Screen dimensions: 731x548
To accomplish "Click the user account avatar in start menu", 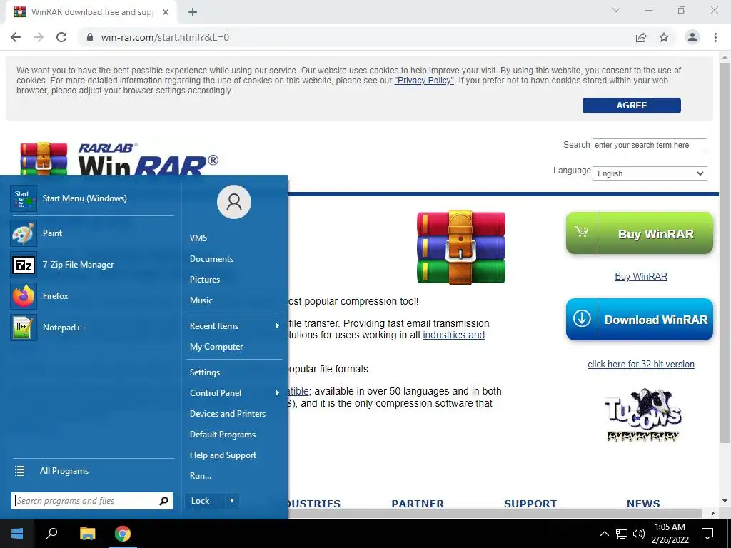I will click(234, 202).
